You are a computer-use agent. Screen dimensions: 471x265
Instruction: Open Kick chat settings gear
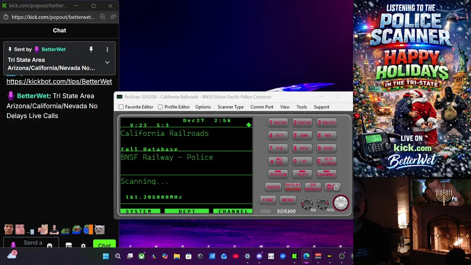coord(83,246)
